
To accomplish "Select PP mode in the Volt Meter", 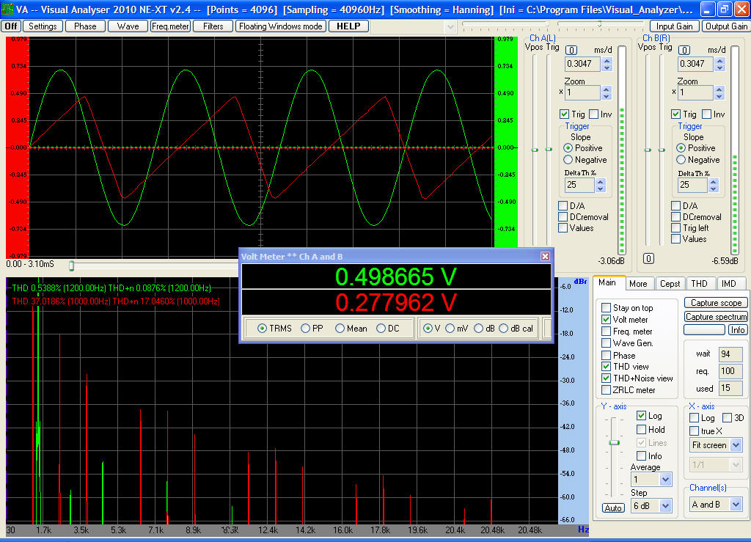I will click(x=306, y=329).
